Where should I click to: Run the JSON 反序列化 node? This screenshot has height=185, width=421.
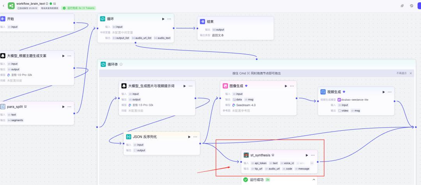point(189,137)
